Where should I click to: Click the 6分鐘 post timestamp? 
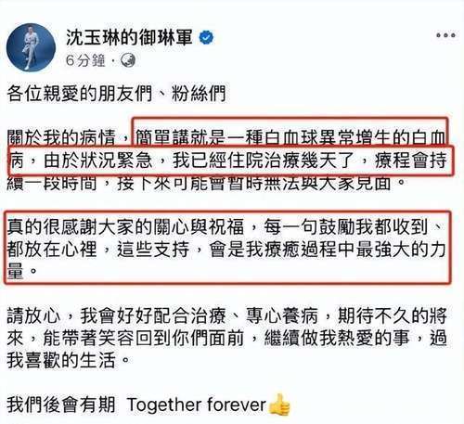85,60
